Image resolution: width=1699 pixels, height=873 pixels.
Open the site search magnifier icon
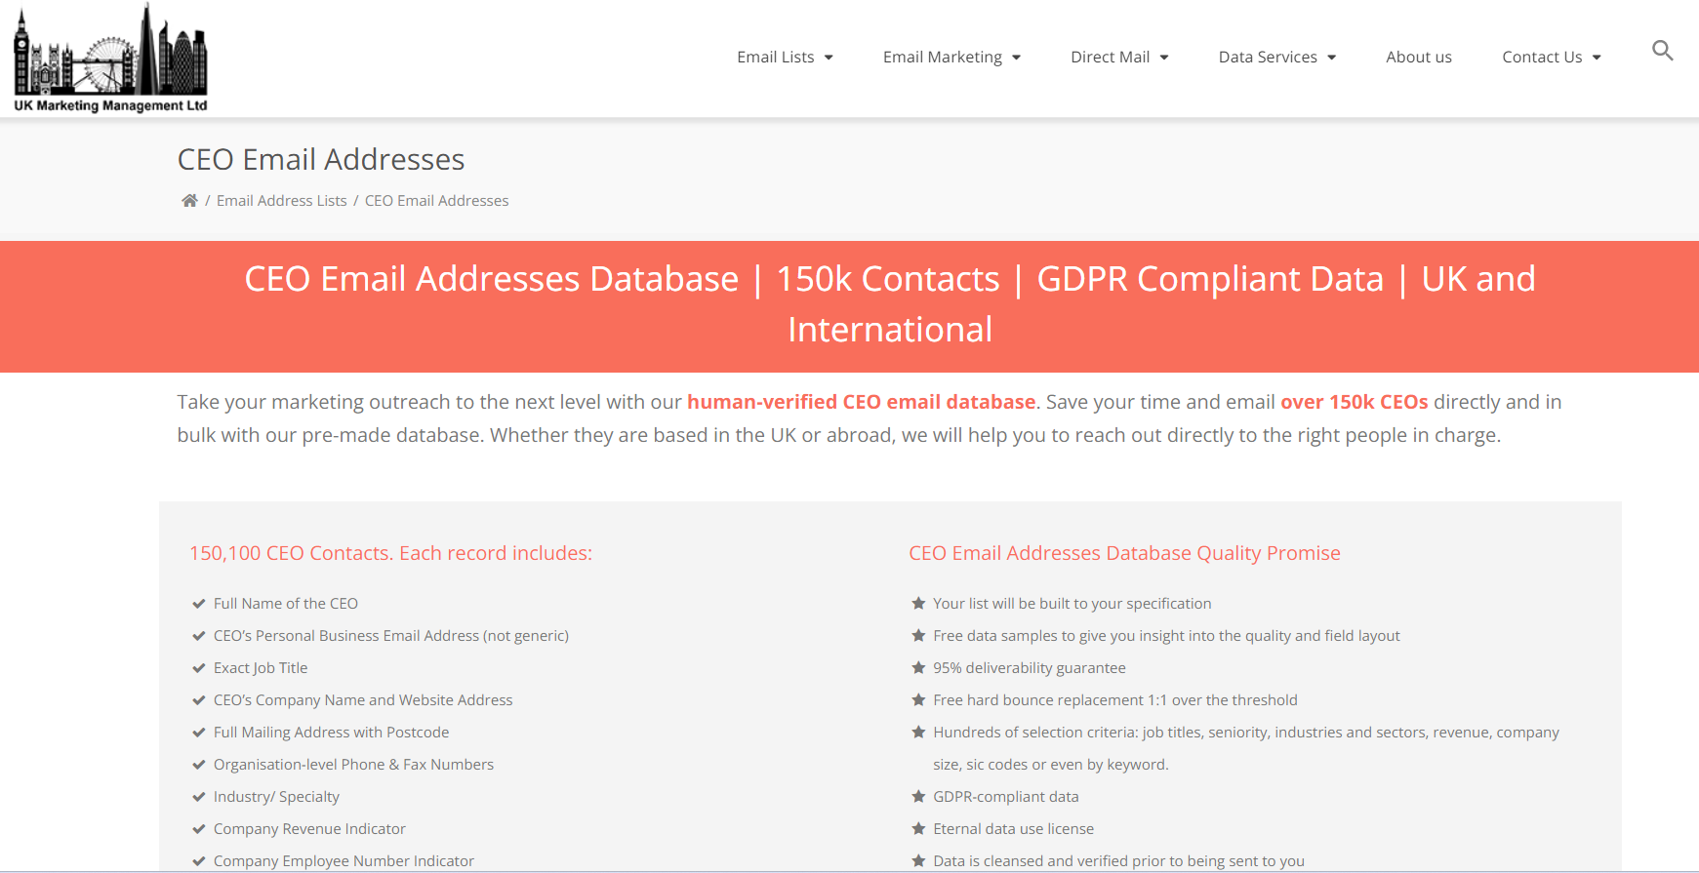click(x=1662, y=50)
